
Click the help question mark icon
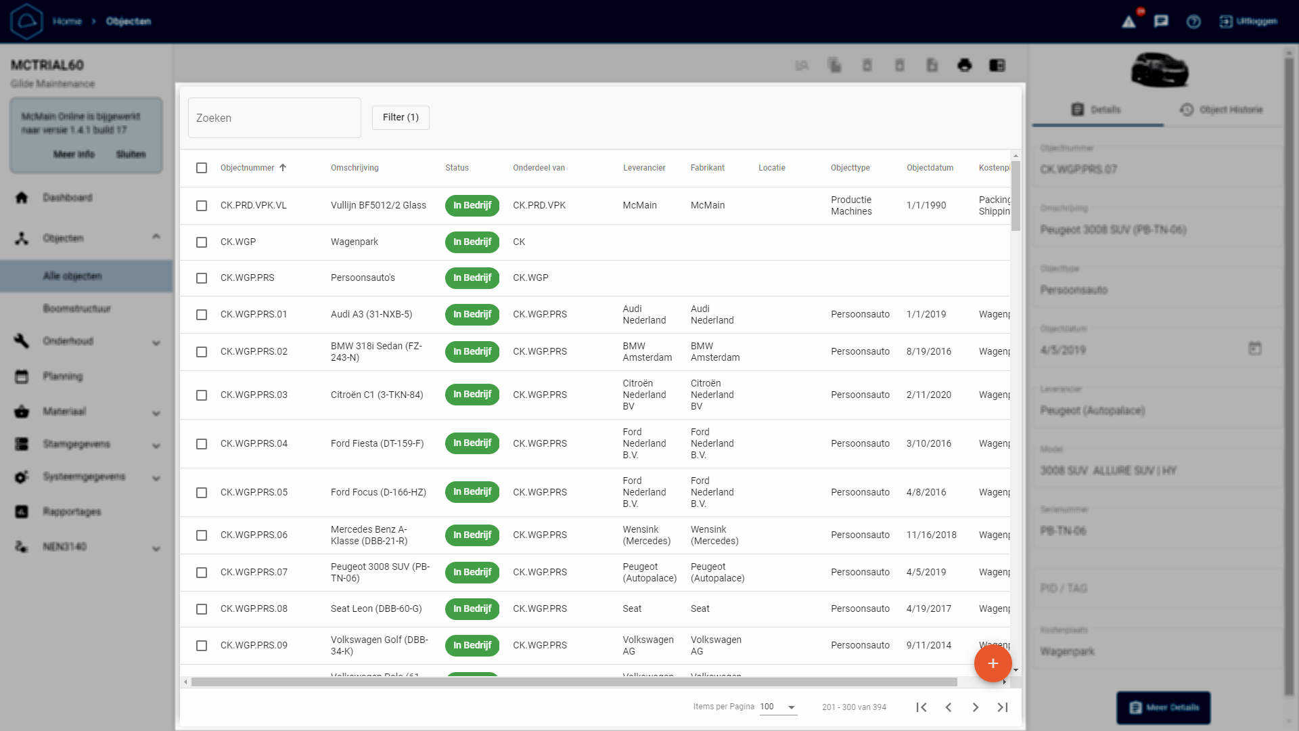1193,22
